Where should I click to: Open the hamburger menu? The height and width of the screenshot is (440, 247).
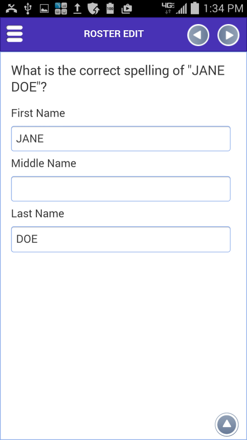pos(14,34)
